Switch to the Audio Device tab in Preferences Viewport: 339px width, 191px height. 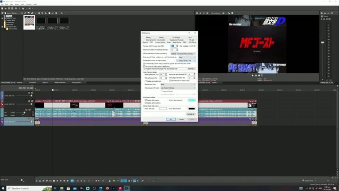coord(177,42)
